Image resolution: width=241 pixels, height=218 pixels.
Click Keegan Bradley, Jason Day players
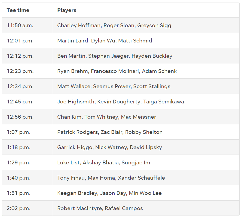(109, 193)
